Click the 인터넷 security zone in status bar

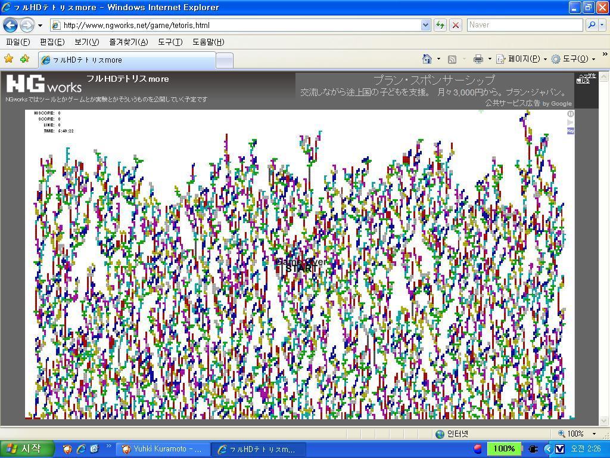click(x=452, y=434)
